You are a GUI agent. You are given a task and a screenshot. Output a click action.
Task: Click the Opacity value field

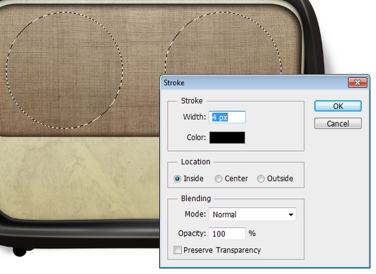point(227,233)
